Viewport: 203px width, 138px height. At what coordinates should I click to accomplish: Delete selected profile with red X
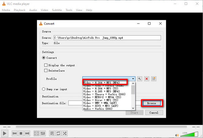[x=147, y=79]
